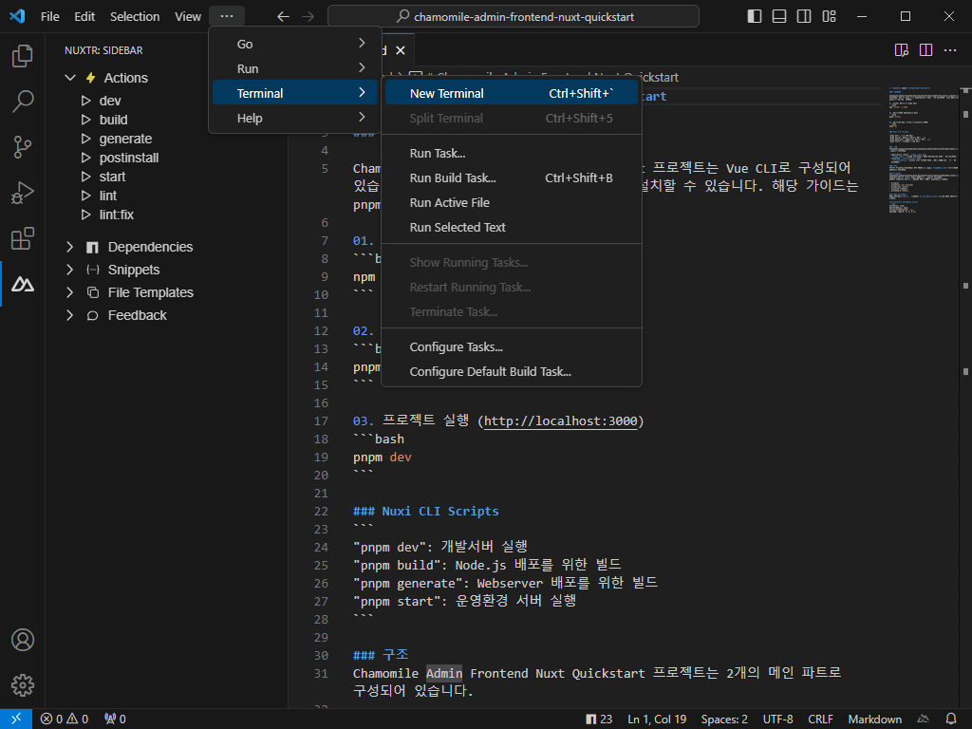The width and height of the screenshot is (972, 729).
Task: Run the start action
Action: point(112,177)
